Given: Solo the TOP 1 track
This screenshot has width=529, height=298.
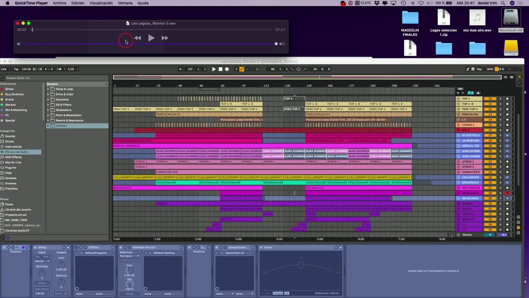Looking at the screenshot, I should pyautogui.click(x=500, y=99).
